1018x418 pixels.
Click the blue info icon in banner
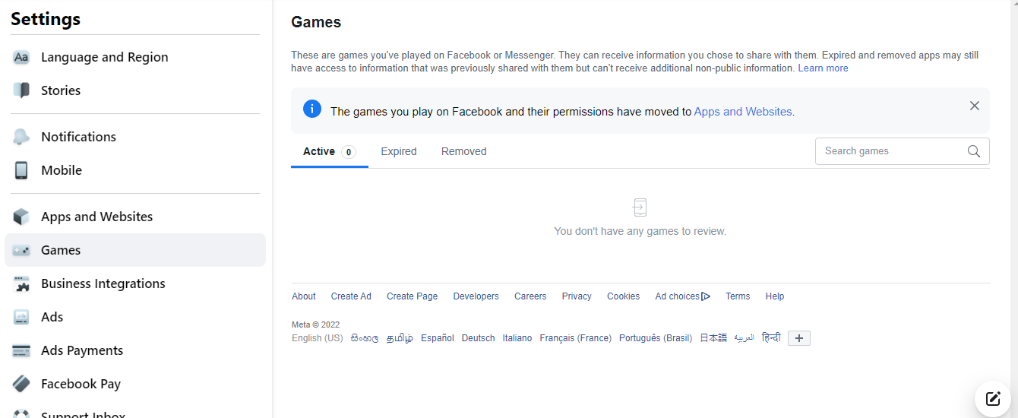click(x=312, y=109)
